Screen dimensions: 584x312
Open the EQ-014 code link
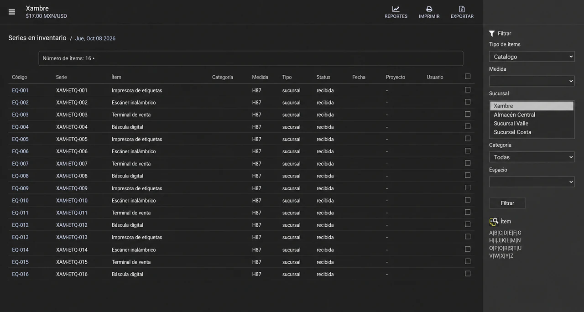20,250
